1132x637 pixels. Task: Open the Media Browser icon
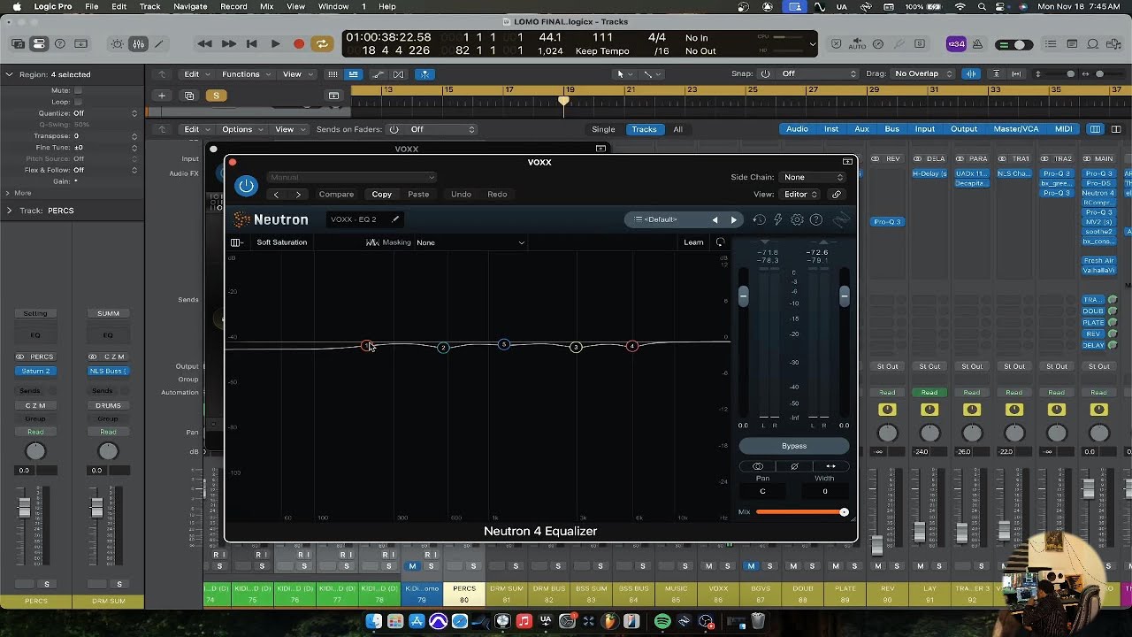1114,44
